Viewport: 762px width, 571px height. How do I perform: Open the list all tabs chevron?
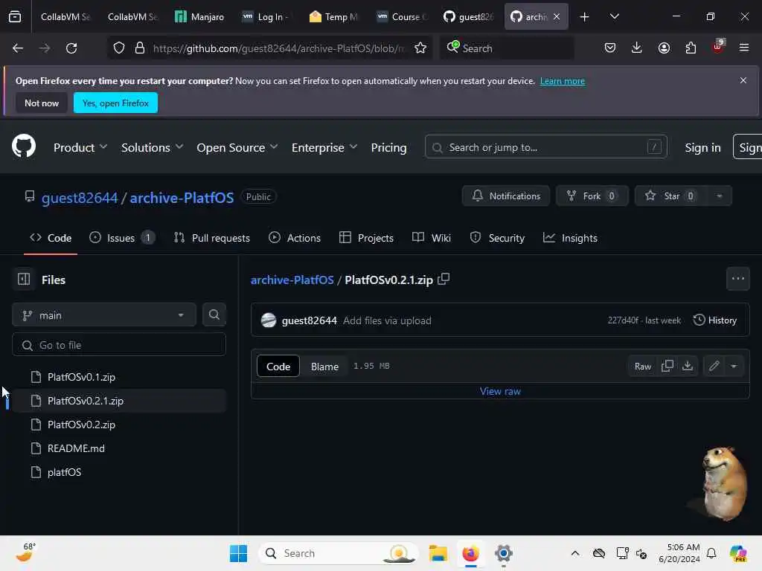coord(614,16)
